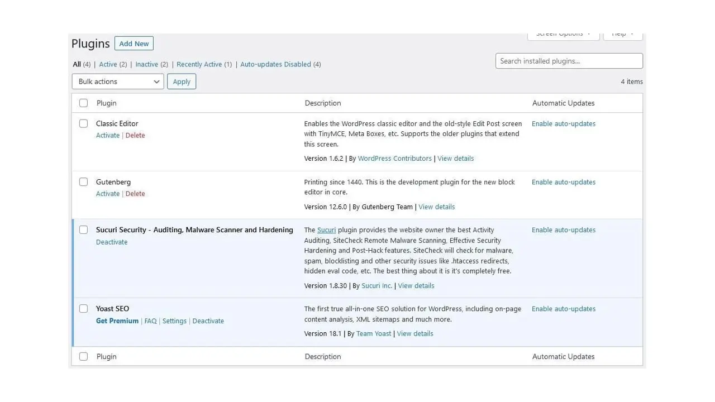Deactivate the Yoast SEO plugin
The image size is (715, 402).
pyautogui.click(x=208, y=321)
